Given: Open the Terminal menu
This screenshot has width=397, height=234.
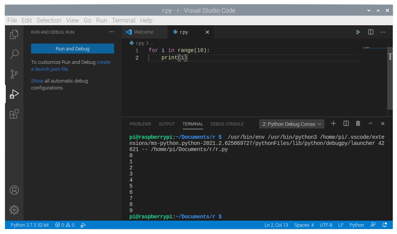Looking at the screenshot, I should pos(124,20).
